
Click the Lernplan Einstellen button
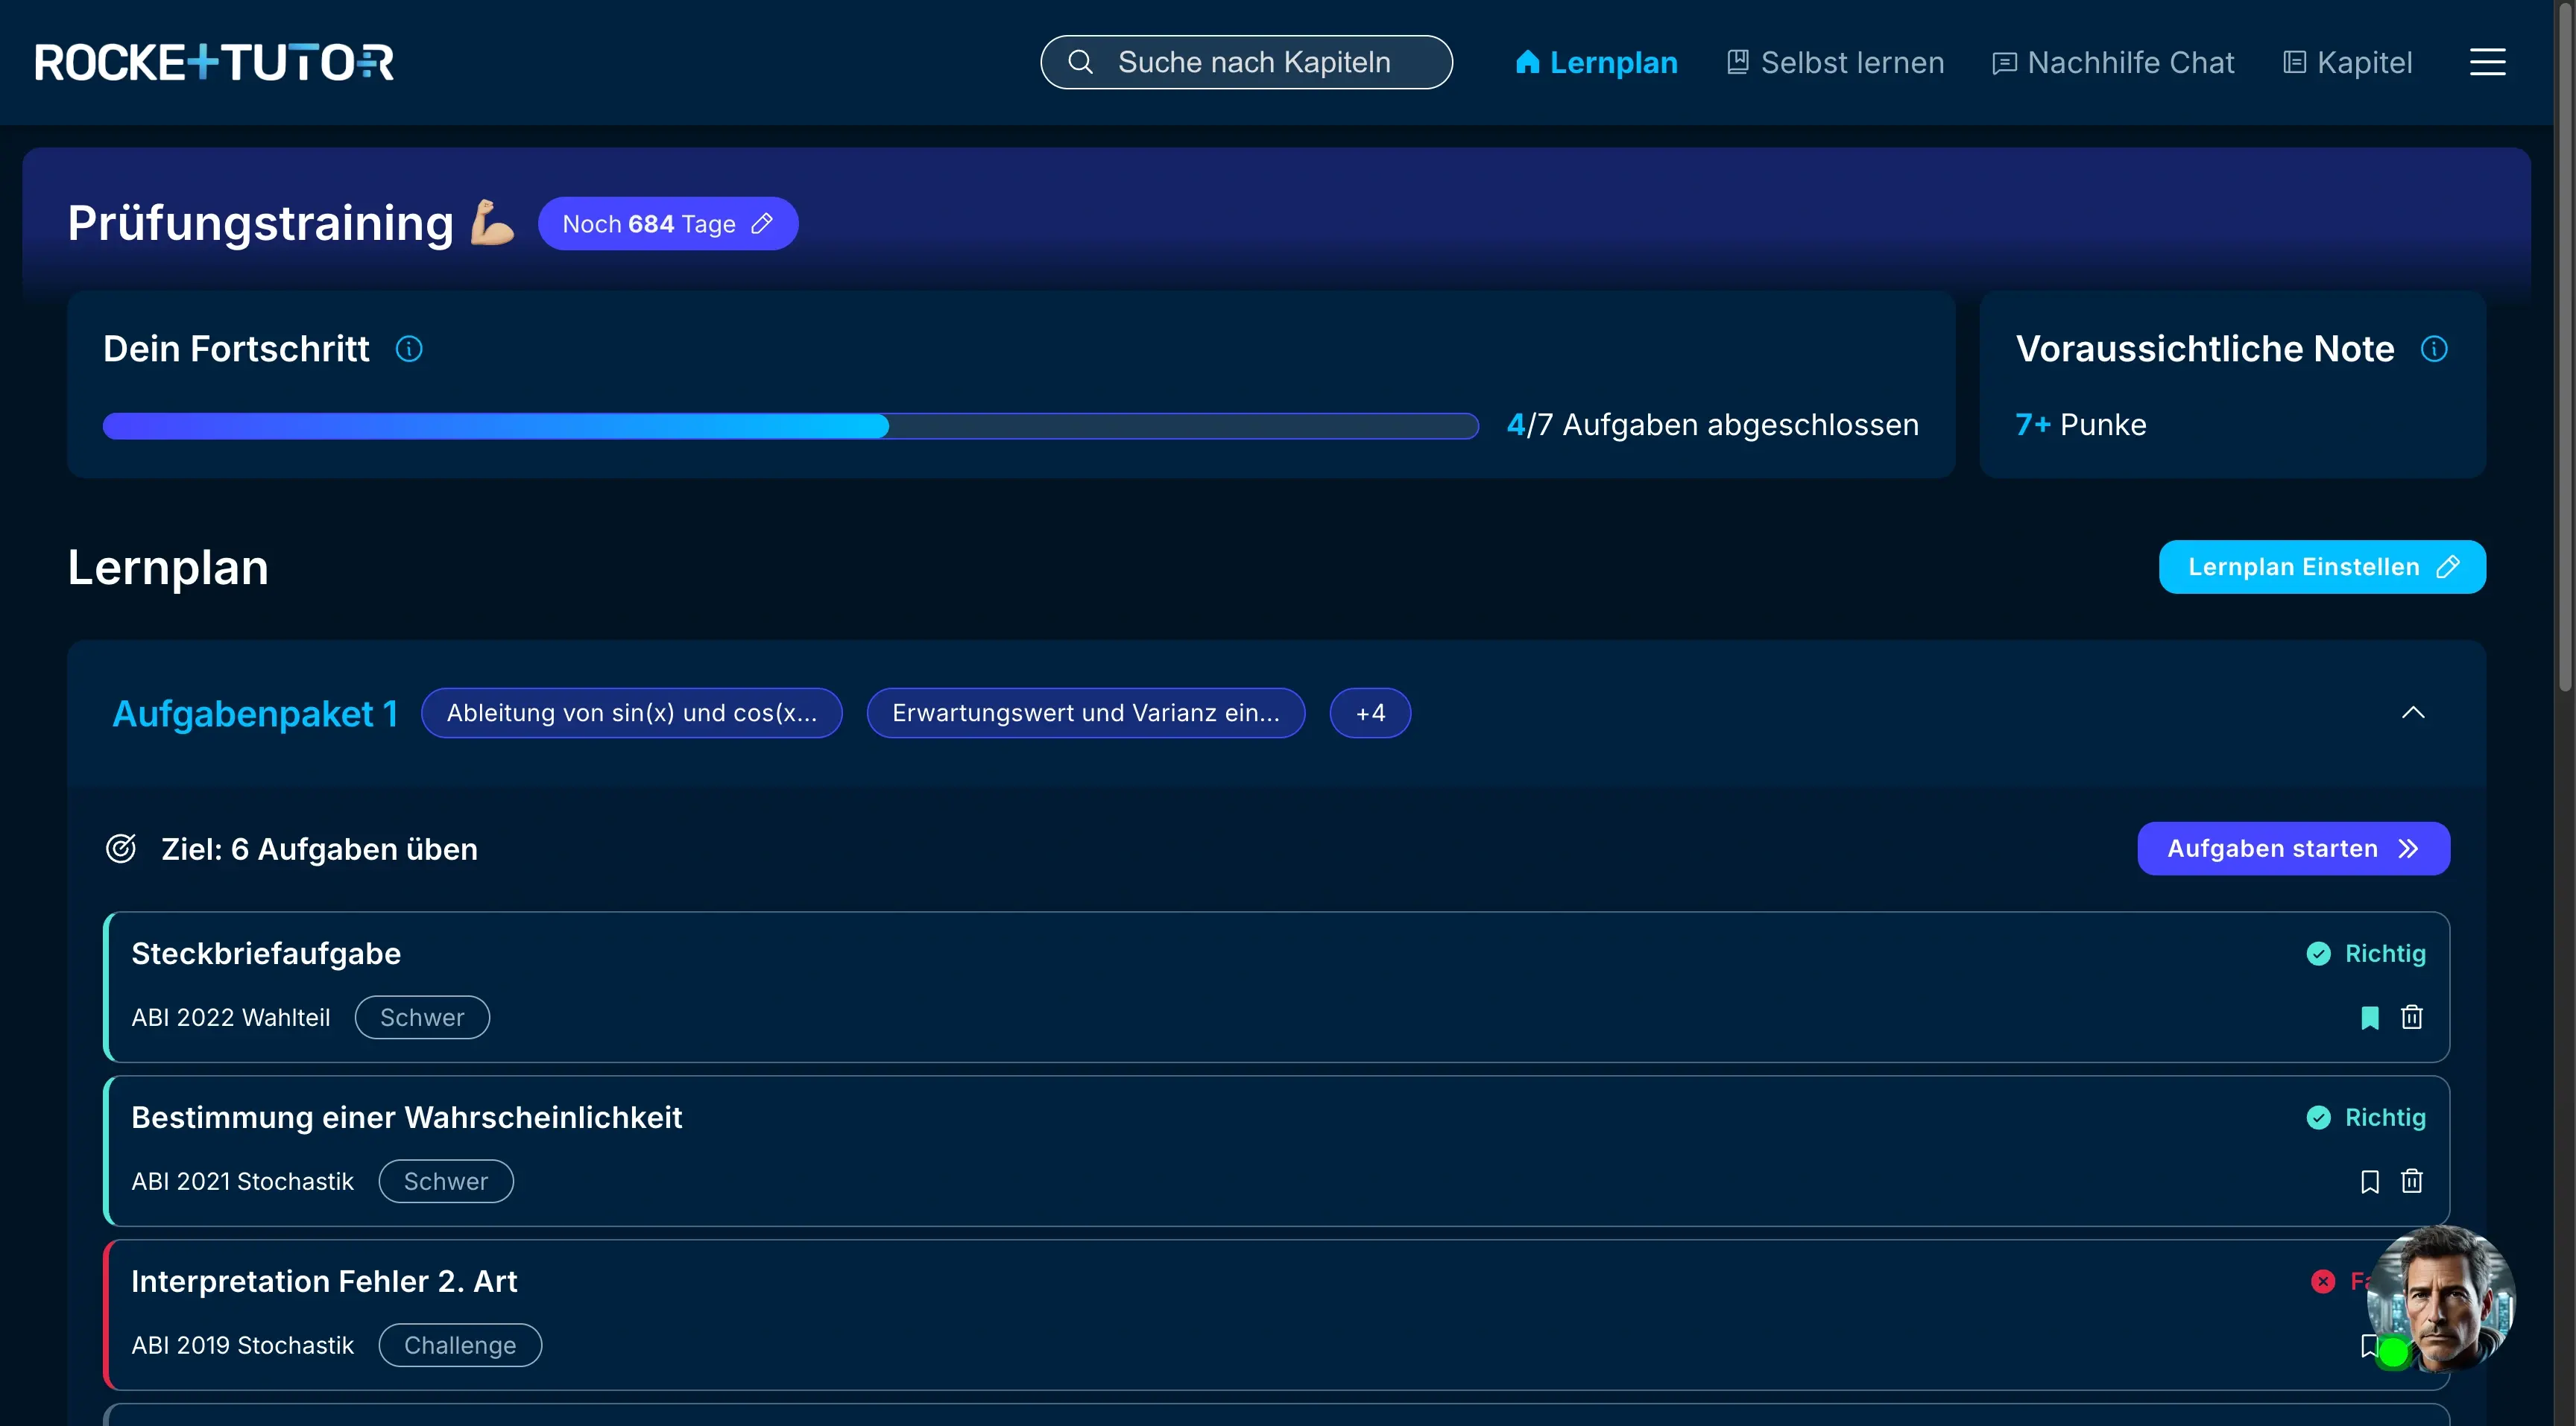[x=2322, y=567]
